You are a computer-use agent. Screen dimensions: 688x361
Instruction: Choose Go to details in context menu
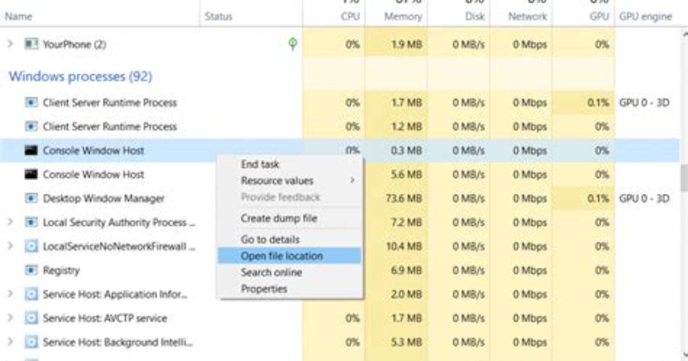click(290, 239)
